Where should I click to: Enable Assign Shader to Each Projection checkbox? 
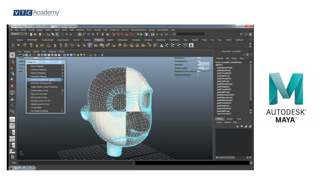click(x=29, y=87)
